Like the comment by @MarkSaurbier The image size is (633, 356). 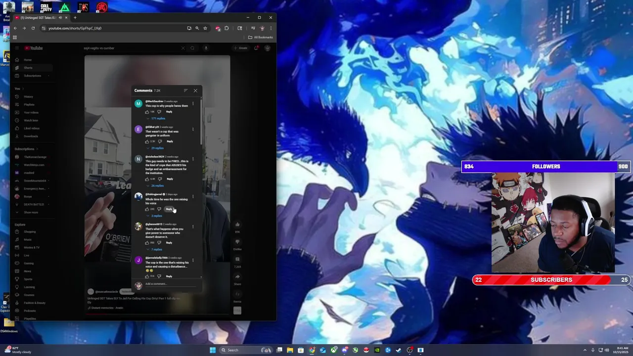point(147,112)
